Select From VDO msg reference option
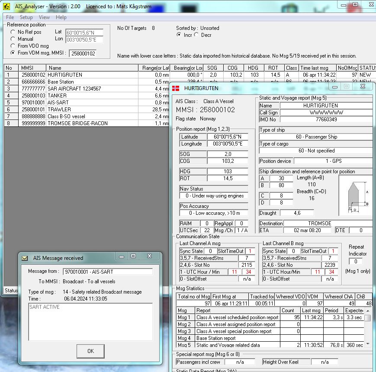 (13, 46)
